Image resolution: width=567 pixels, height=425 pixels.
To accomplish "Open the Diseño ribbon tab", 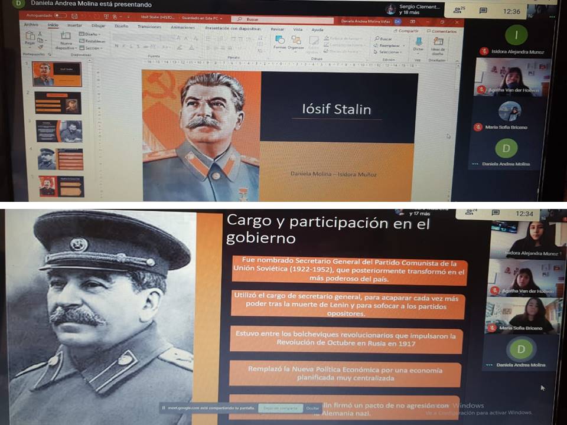I will point(122,27).
